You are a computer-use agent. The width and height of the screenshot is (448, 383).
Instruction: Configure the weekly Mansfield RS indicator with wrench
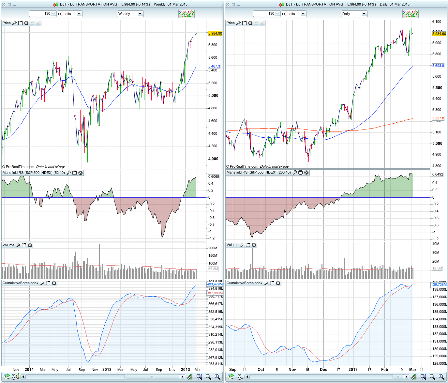click(68, 173)
